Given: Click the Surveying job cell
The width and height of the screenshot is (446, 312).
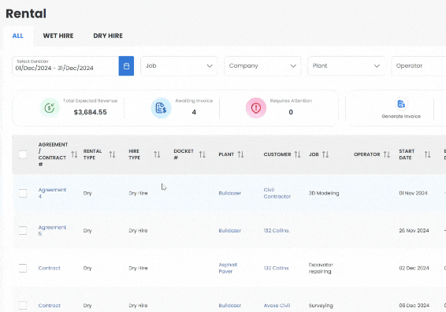Looking at the screenshot, I should (321, 306).
